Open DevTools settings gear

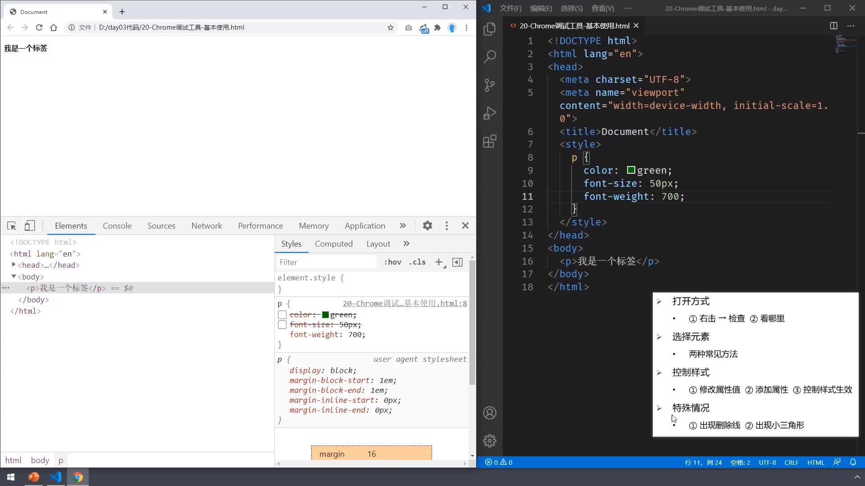[427, 225]
